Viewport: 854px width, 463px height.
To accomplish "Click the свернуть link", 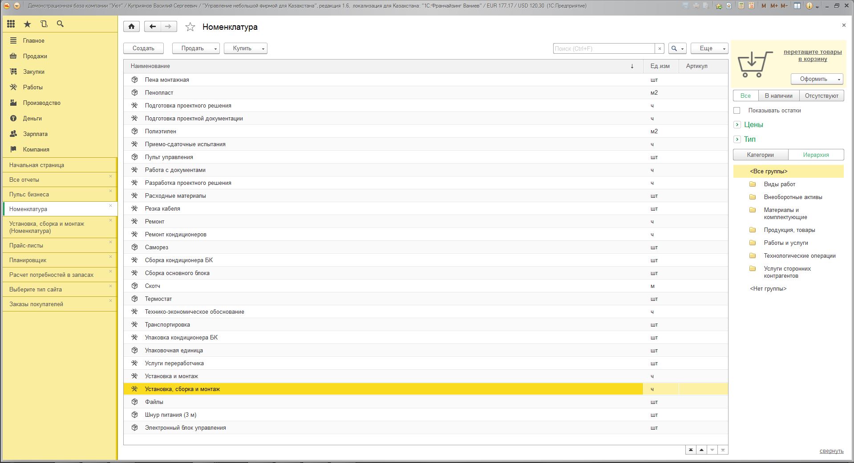I will (831, 451).
